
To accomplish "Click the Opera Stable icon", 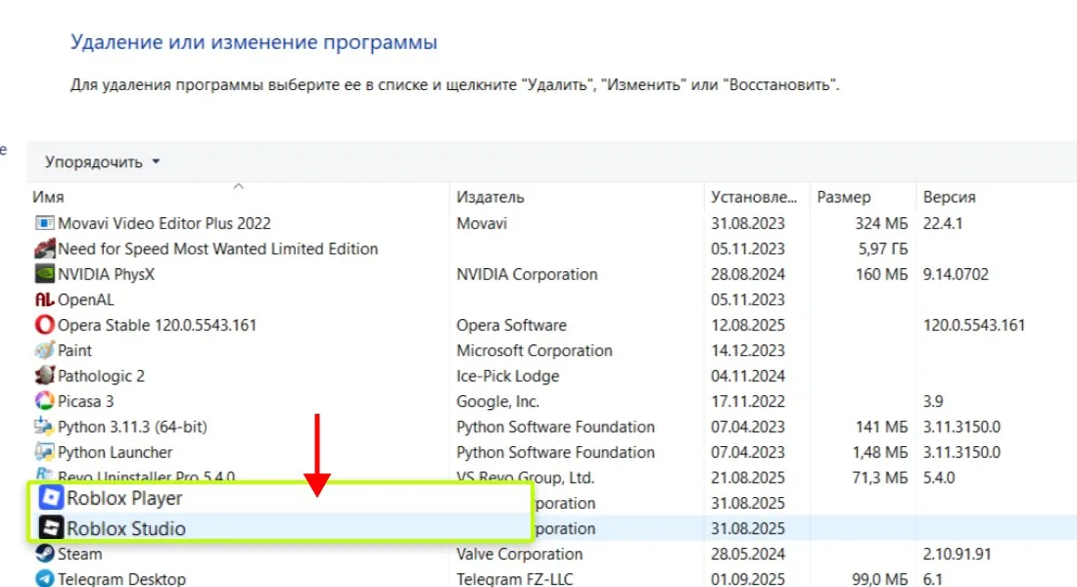I will click(45, 325).
